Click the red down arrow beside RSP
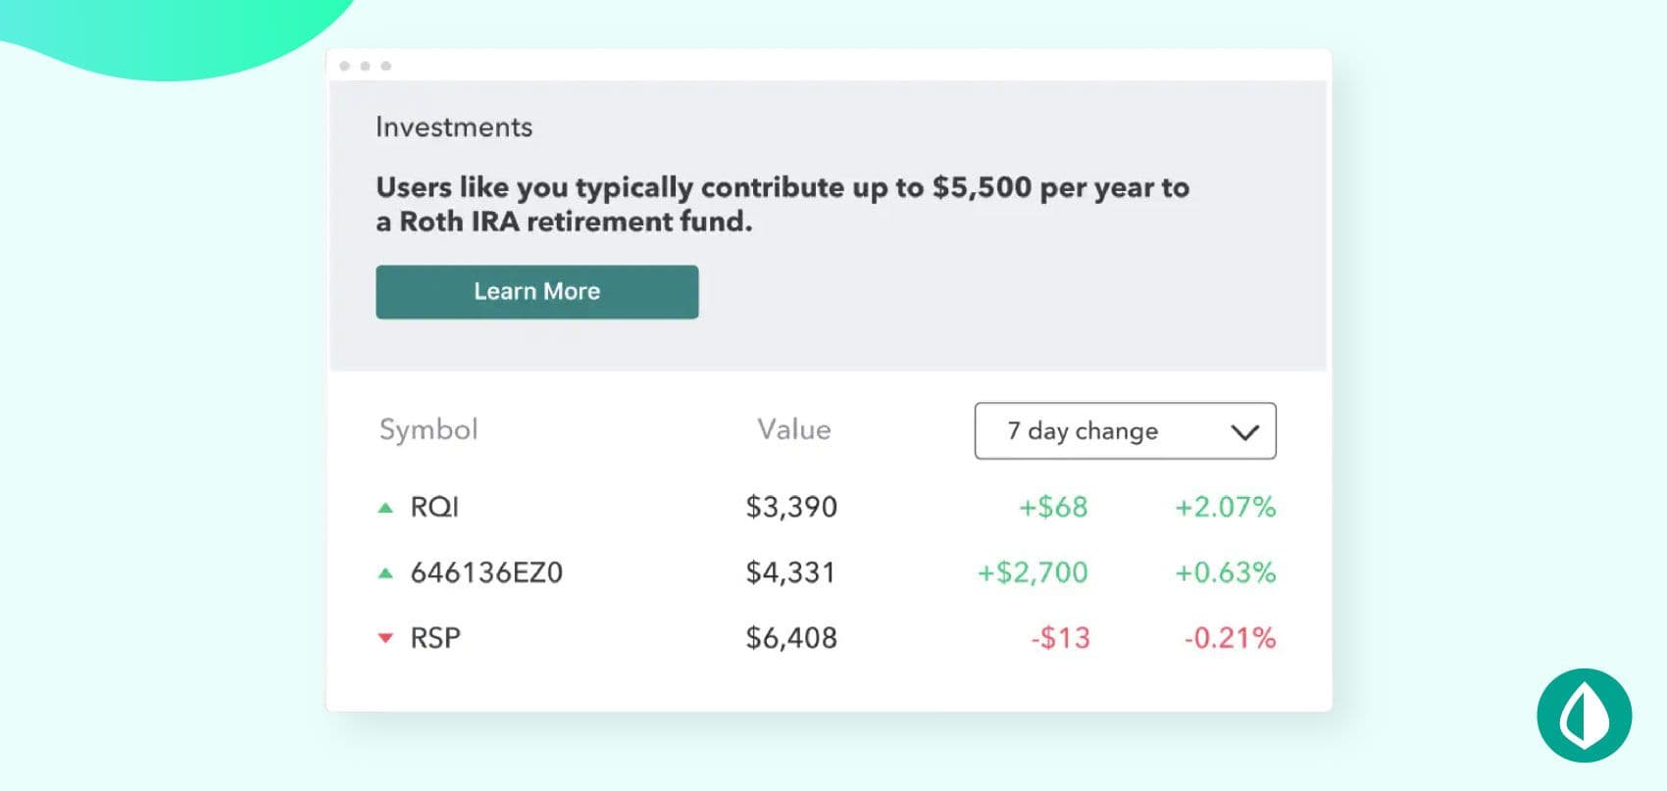 point(385,638)
